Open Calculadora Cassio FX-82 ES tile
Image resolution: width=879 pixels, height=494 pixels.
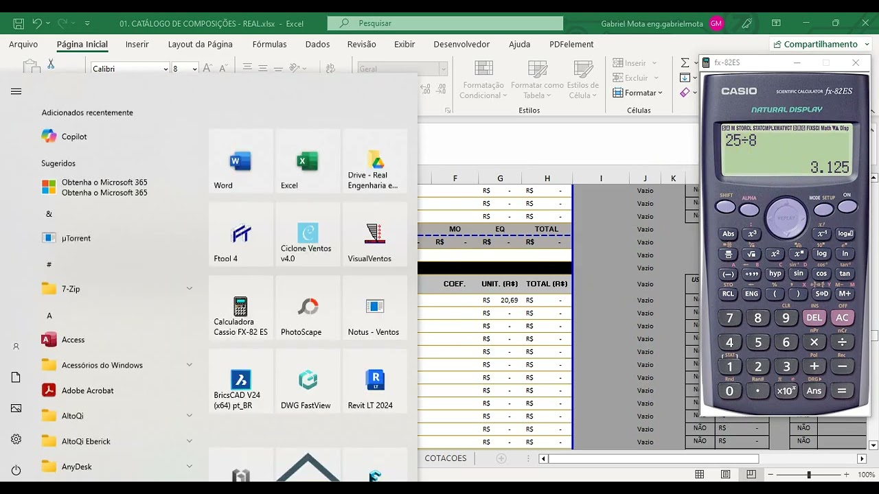pos(240,308)
